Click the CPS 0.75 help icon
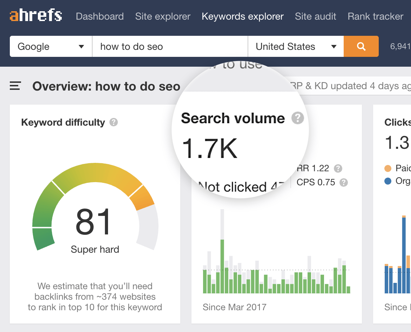 pyautogui.click(x=344, y=182)
